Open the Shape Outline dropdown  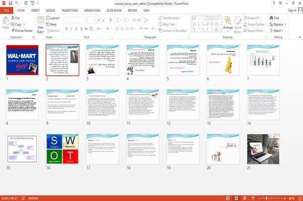pos(255,24)
